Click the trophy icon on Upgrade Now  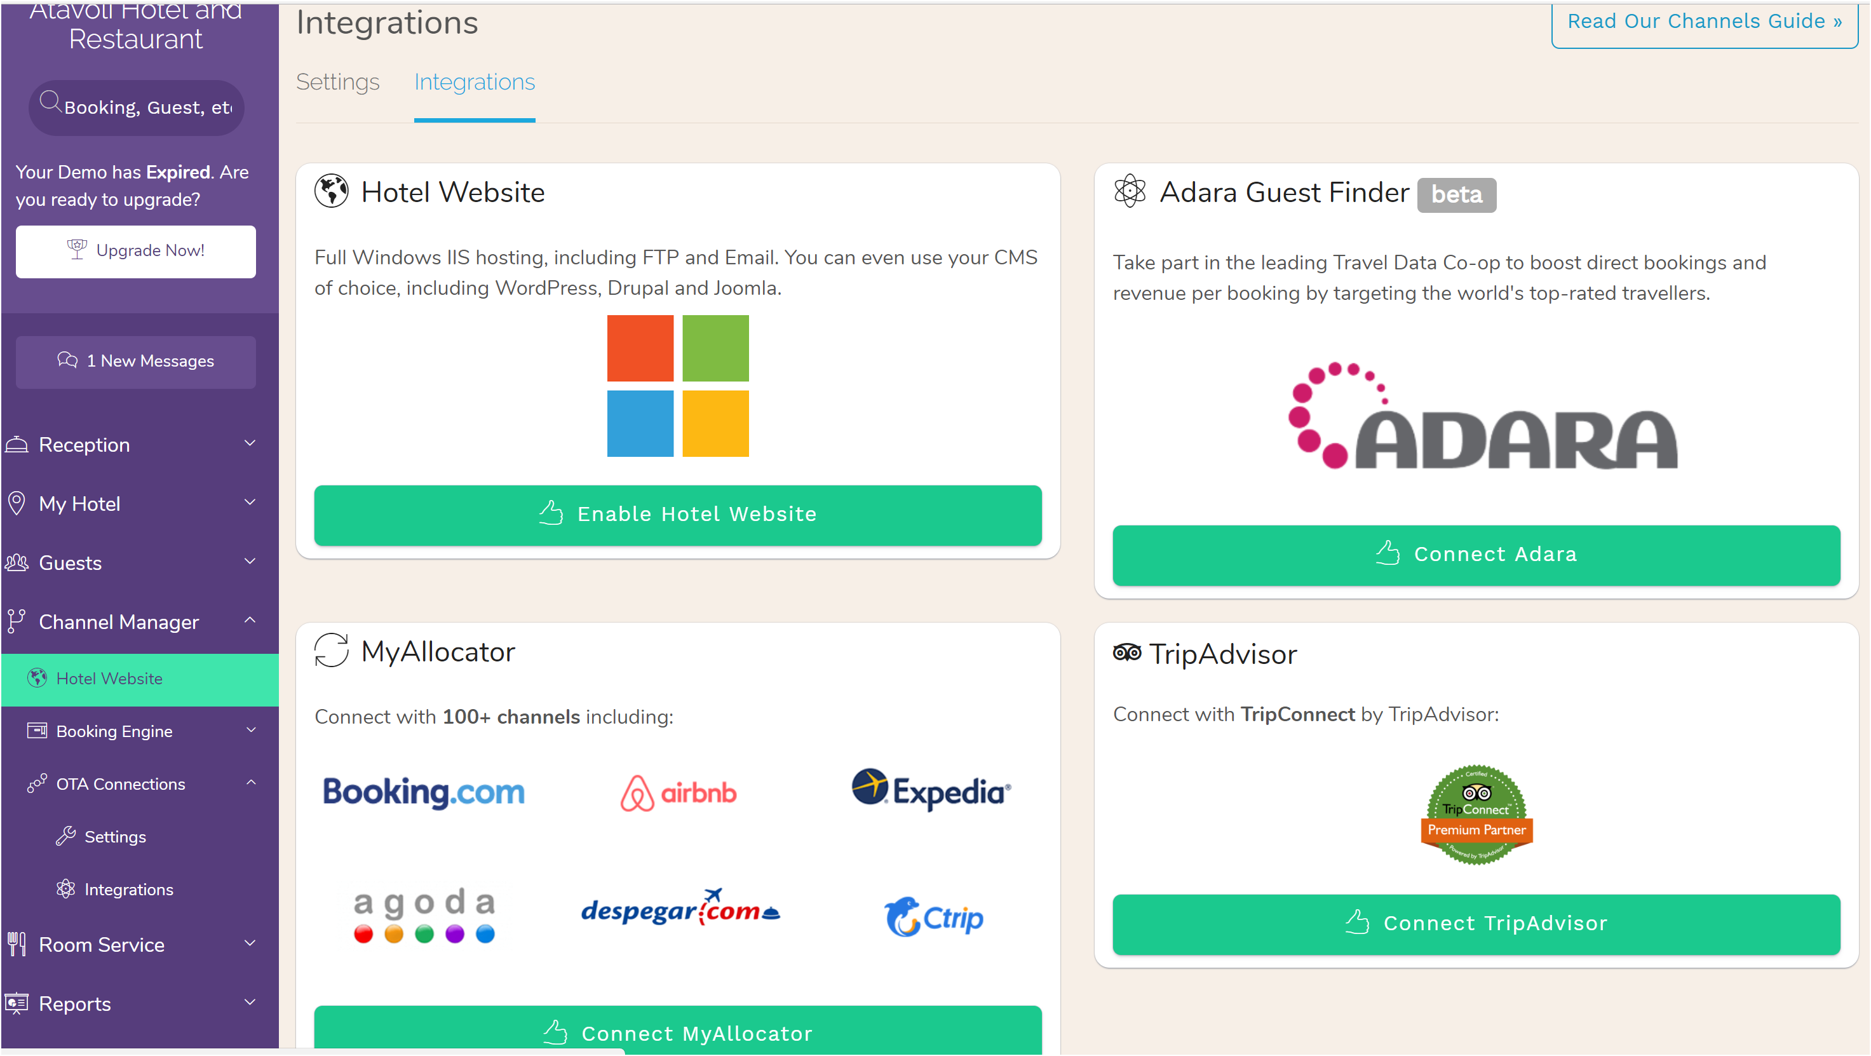click(77, 250)
